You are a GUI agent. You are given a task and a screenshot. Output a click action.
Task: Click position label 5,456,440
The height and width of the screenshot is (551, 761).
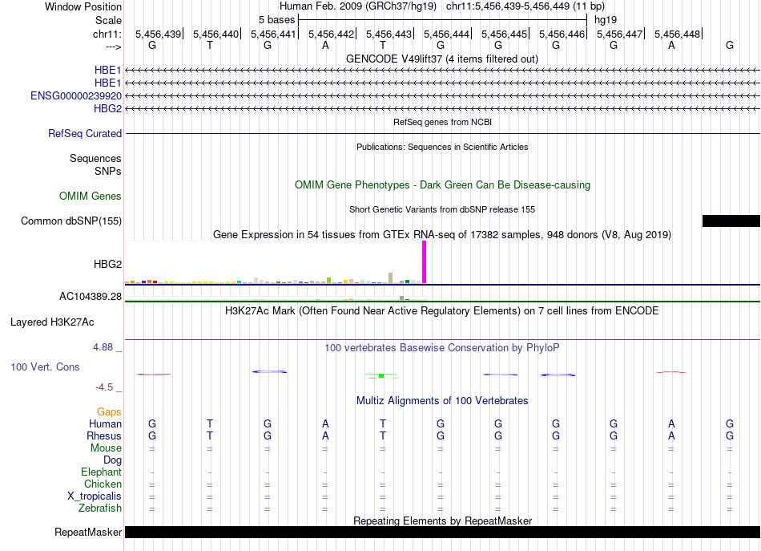[x=216, y=34]
